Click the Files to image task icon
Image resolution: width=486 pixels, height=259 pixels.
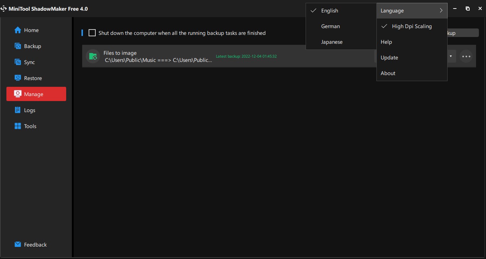(x=93, y=56)
